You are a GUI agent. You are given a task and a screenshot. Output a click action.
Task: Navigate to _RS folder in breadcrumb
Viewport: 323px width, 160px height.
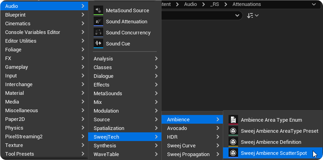click(x=214, y=4)
